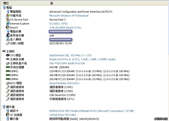169x121 pixels.
Task: Click the Internet Explorer icon
Action: (8, 23)
